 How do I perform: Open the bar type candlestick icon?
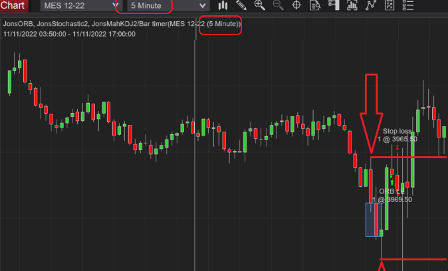tap(223, 5)
